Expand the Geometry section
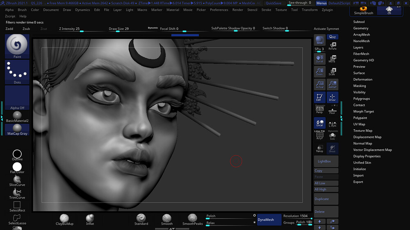The height and width of the screenshot is (230, 410). click(x=361, y=28)
